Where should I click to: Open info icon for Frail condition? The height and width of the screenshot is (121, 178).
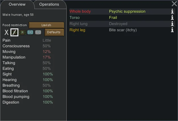tap(172, 17)
